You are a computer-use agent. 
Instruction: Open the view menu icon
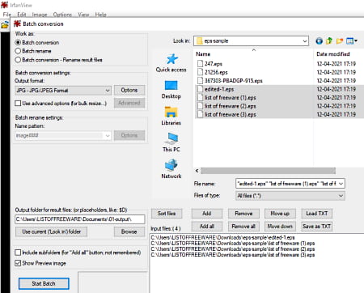click(x=352, y=41)
